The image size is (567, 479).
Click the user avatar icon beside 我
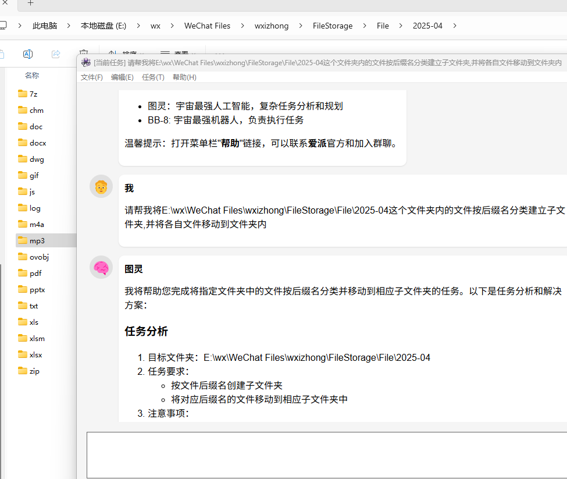pyautogui.click(x=101, y=187)
